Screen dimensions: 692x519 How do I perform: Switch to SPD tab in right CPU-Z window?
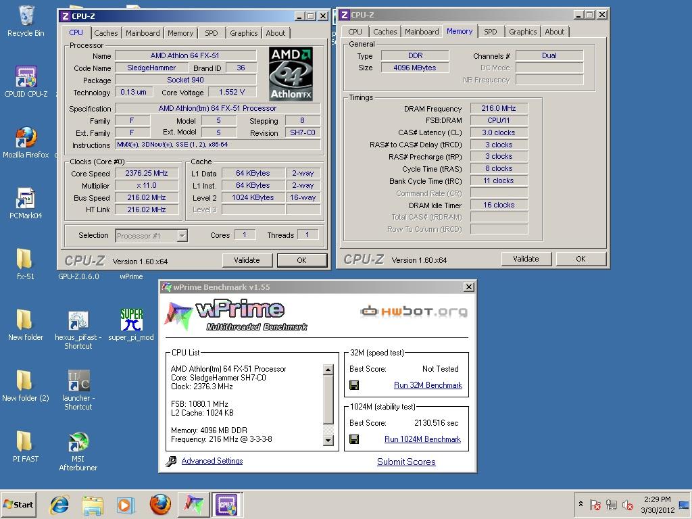coord(491,32)
